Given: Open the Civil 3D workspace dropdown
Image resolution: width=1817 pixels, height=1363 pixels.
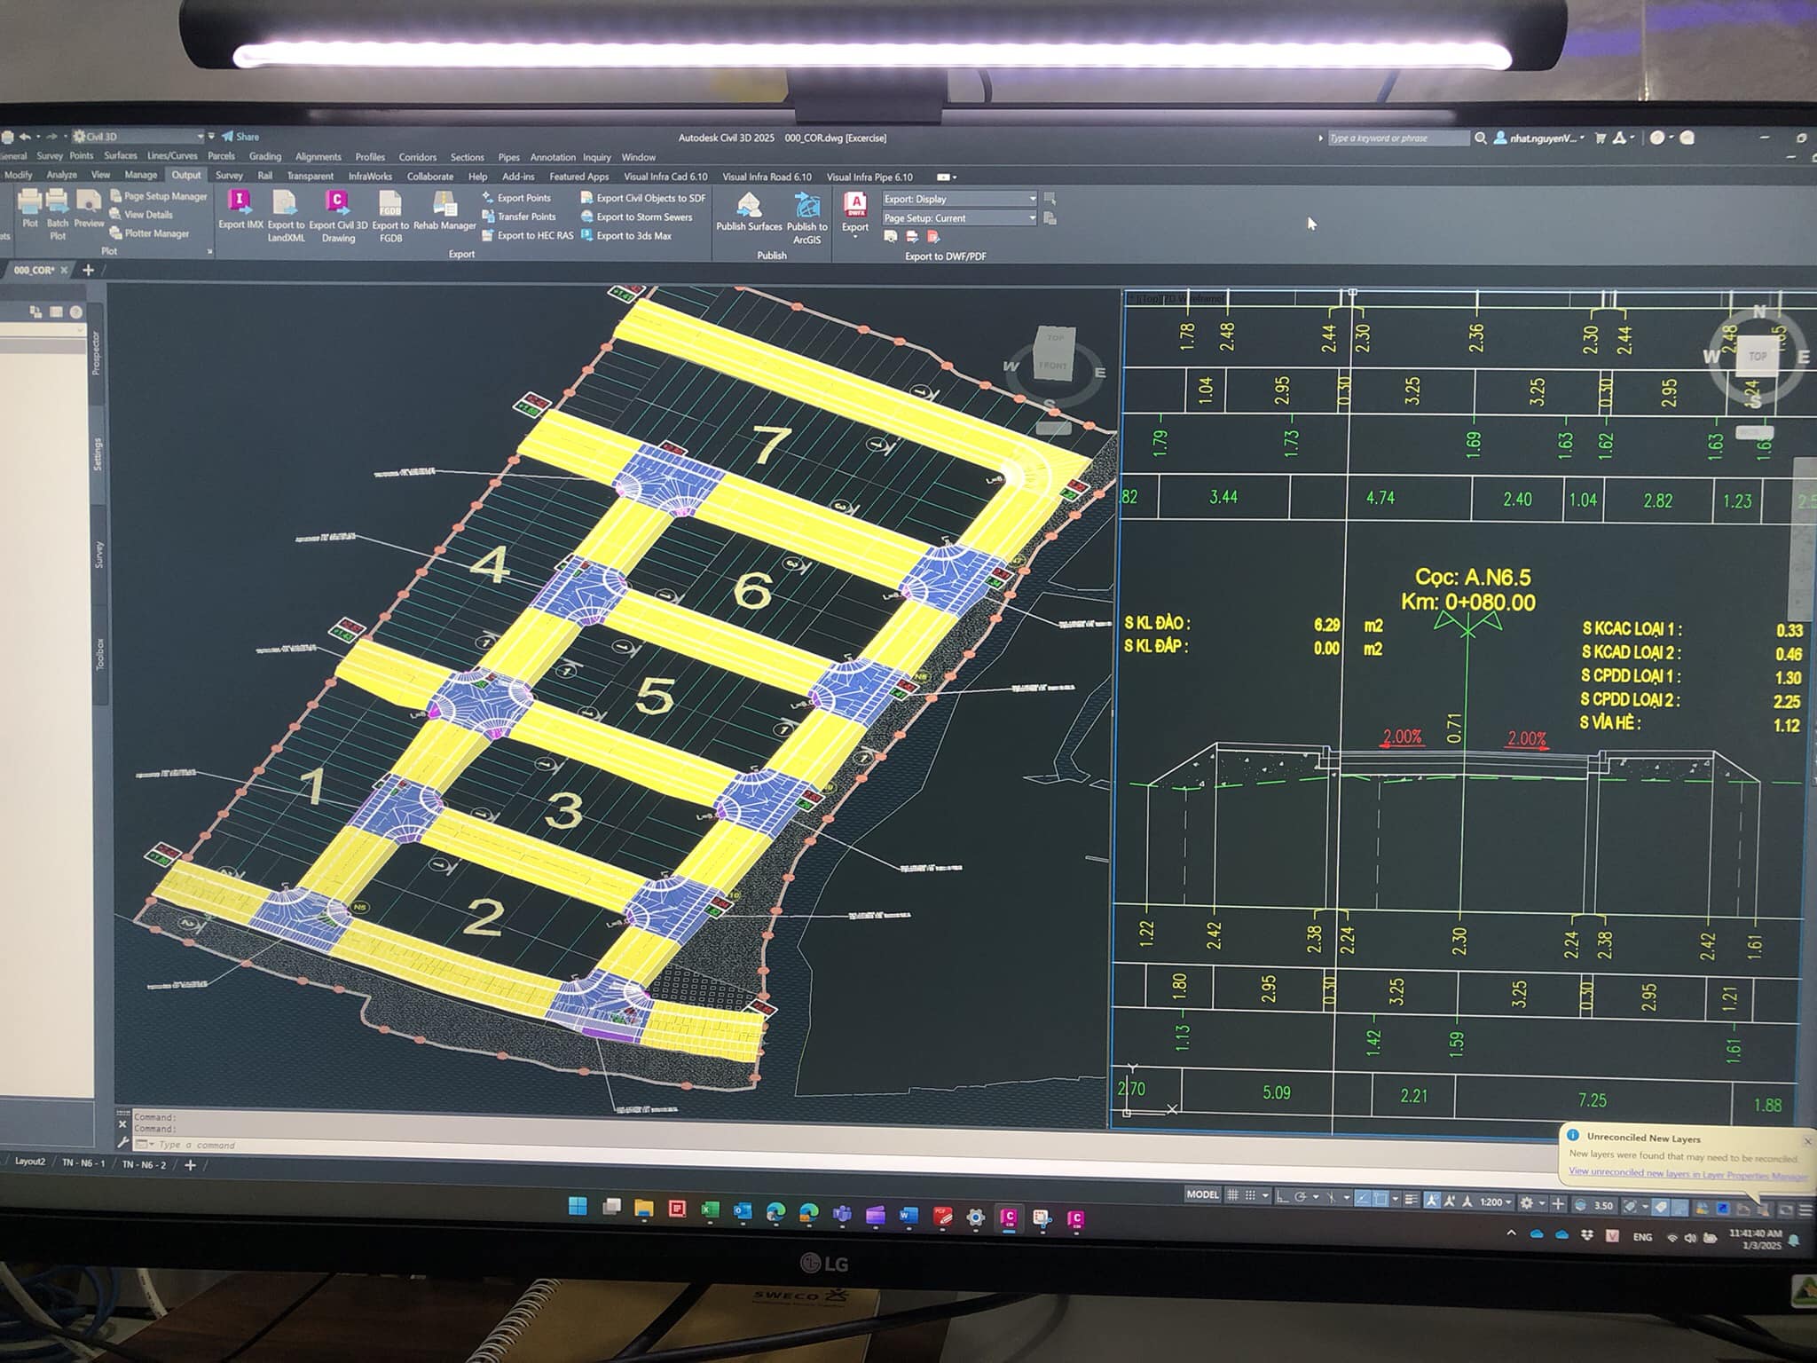Looking at the screenshot, I should point(138,137).
